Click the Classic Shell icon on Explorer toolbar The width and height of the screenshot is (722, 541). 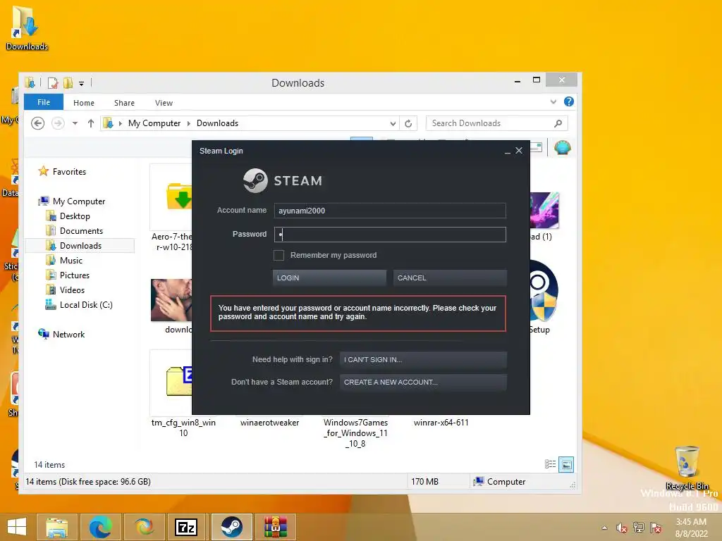pos(562,148)
